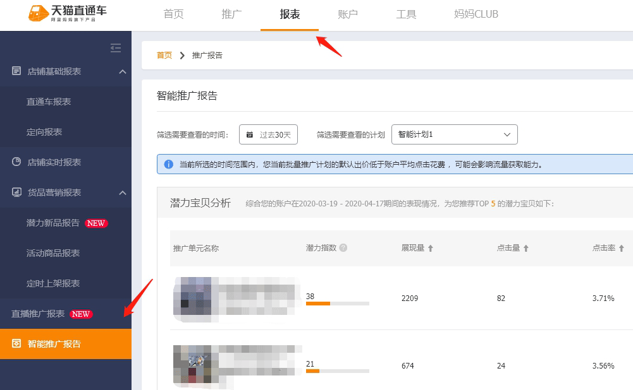Collapse the 店铺基础报表 section

click(x=123, y=71)
